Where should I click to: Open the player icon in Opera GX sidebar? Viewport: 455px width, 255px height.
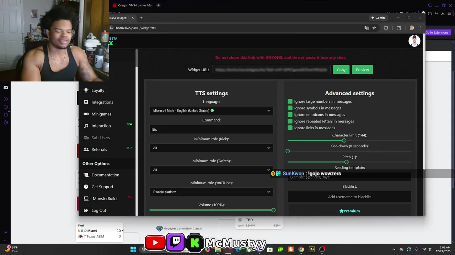click(6, 99)
